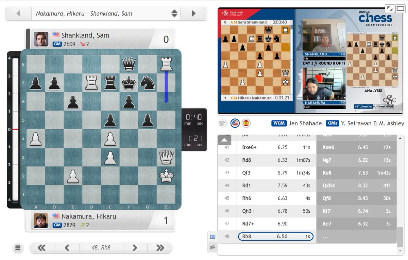Select the black queen on f8
408x260 pixels.
coord(129,64)
